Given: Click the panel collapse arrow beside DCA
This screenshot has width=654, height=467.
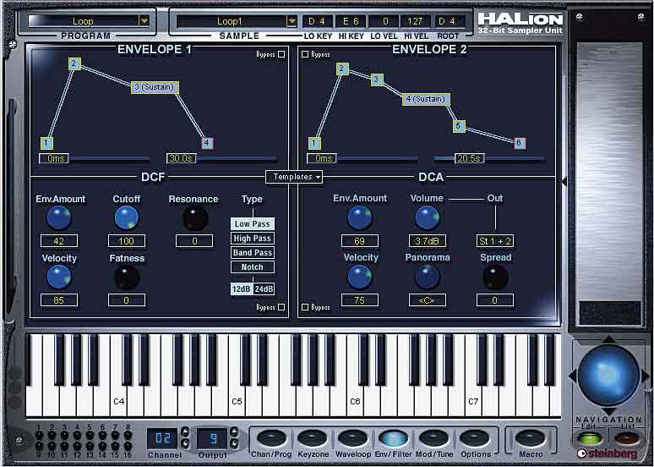Looking at the screenshot, I should pyautogui.click(x=564, y=182).
